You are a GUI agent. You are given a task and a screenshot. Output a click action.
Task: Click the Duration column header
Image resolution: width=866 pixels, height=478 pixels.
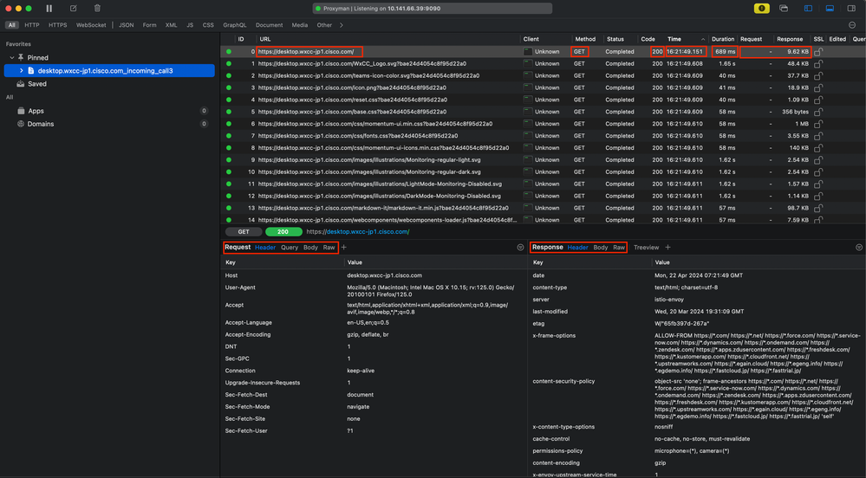tap(722, 39)
